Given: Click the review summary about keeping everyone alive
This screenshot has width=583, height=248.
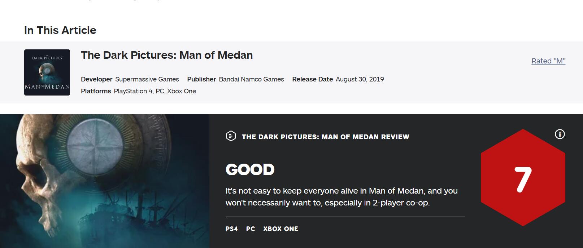Looking at the screenshot, I should click(341, 197).
